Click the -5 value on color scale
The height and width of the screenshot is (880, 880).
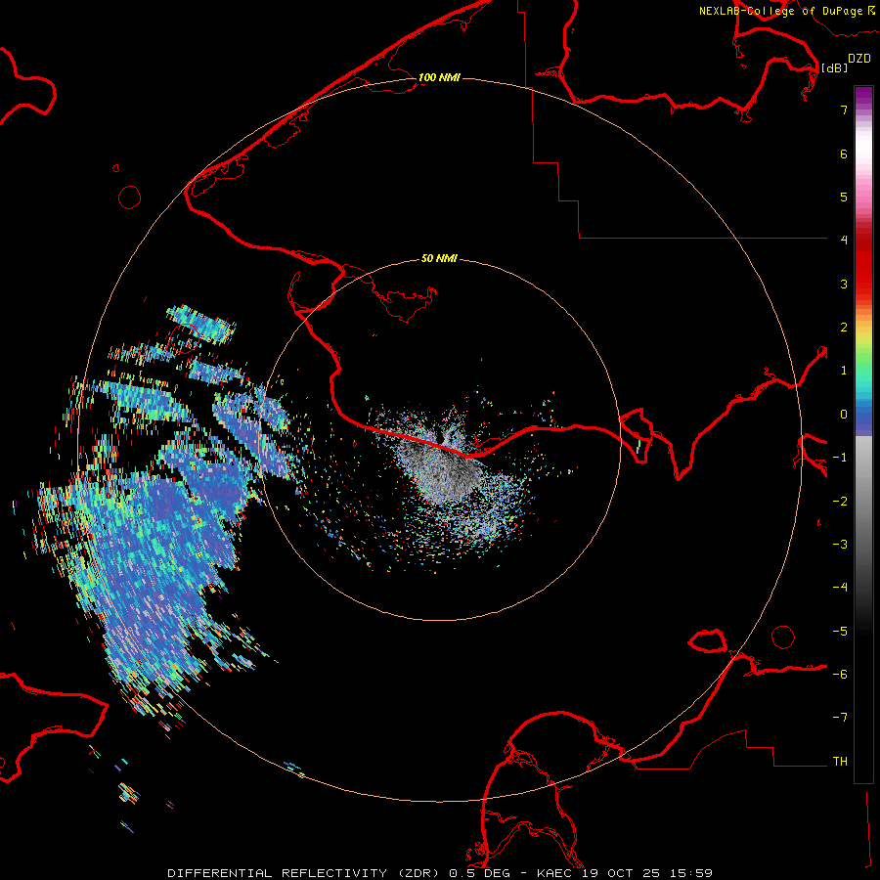click(840, 631)
